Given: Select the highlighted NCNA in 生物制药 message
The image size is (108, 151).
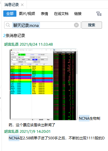Looking at the screenshot, I should tap(84, 118).
